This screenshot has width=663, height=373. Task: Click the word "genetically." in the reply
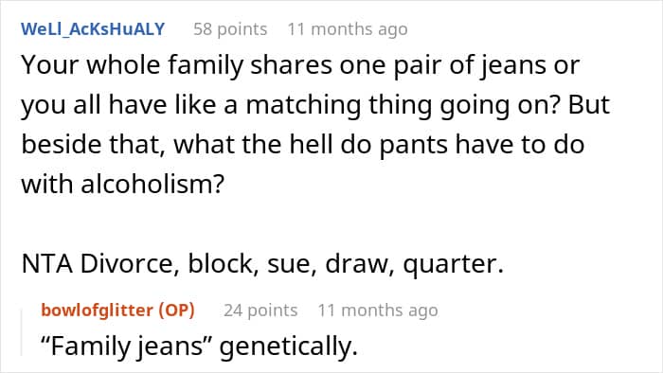[289, 346]
